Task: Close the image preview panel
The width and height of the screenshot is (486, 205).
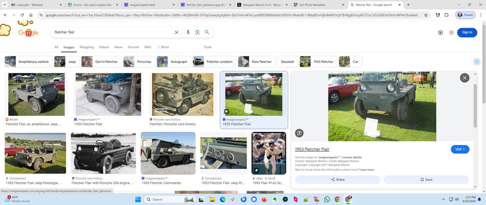Action: point(465,78)
